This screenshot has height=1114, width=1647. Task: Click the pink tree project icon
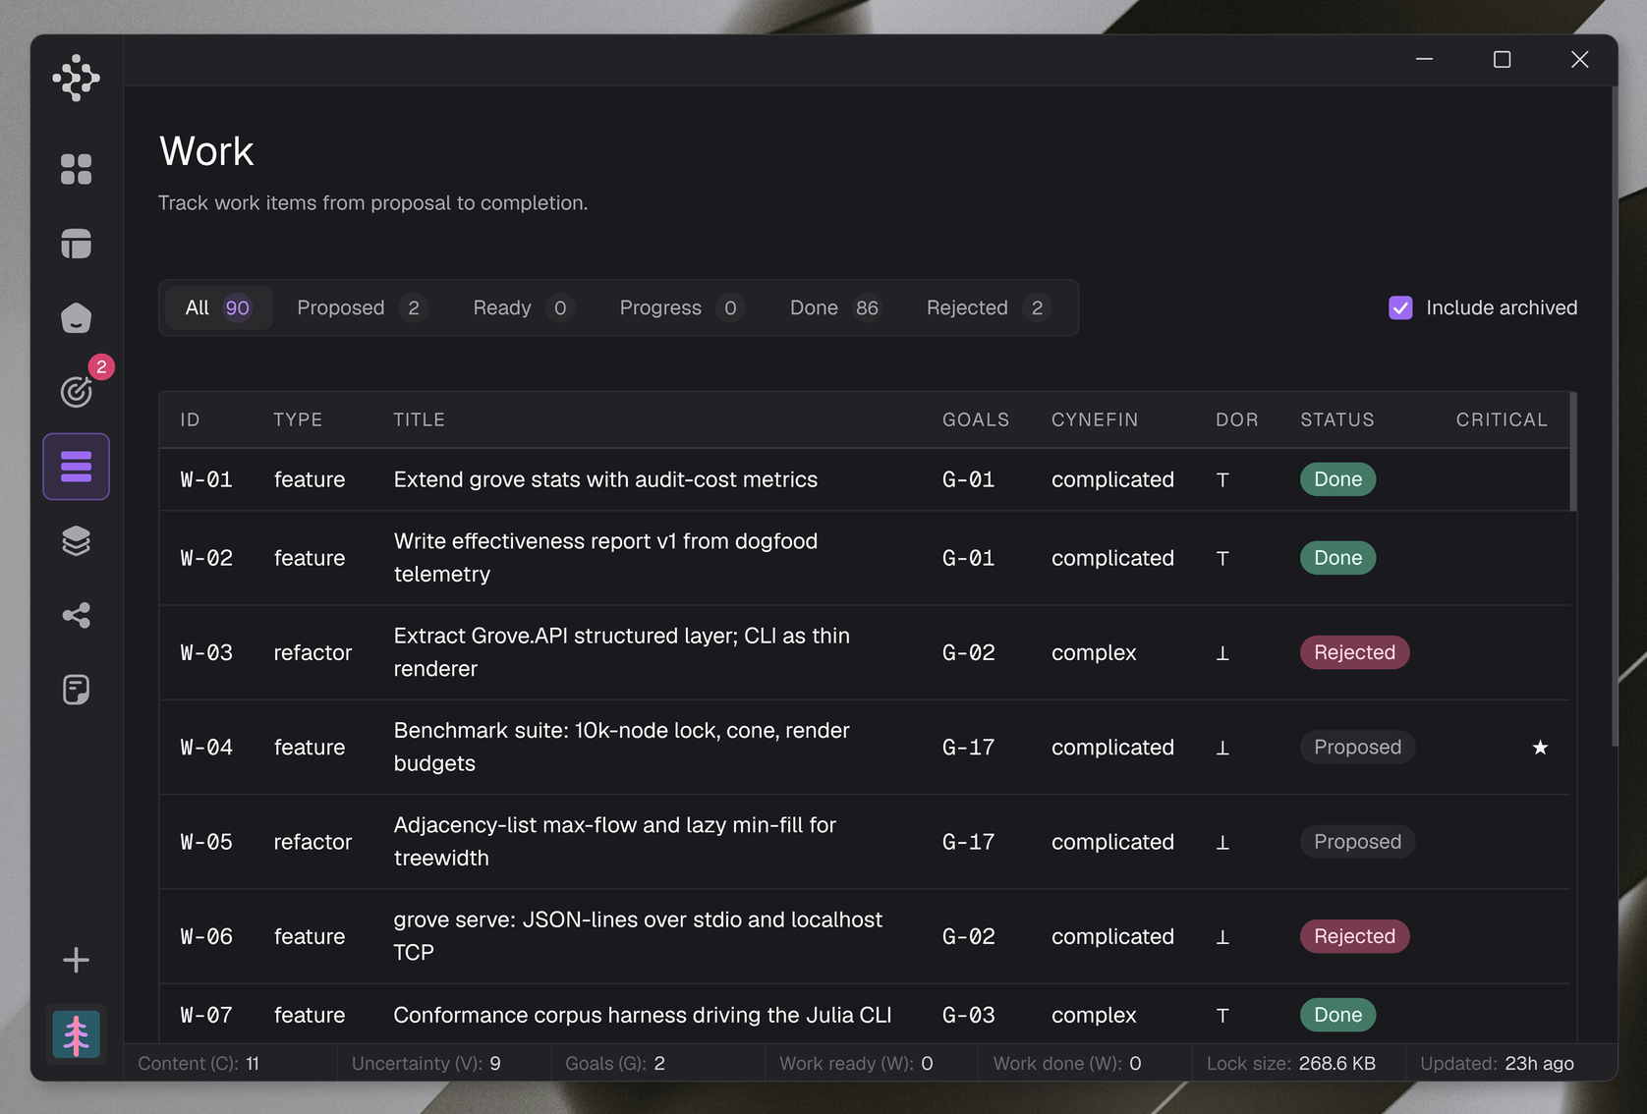76,1034
